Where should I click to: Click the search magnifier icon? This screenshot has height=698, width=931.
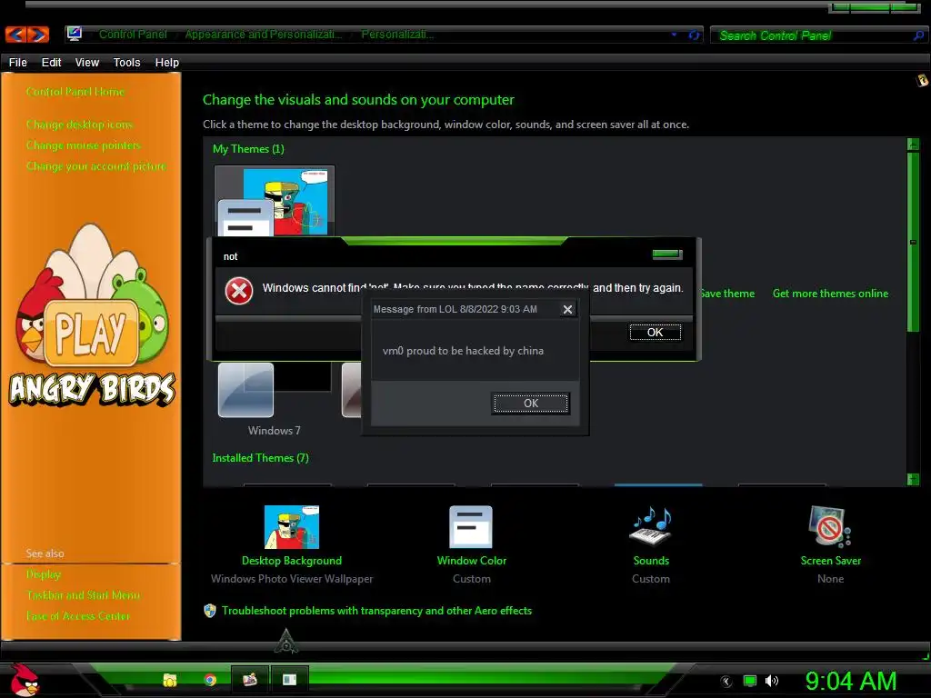pyautogui.click(x=918, y=35)
